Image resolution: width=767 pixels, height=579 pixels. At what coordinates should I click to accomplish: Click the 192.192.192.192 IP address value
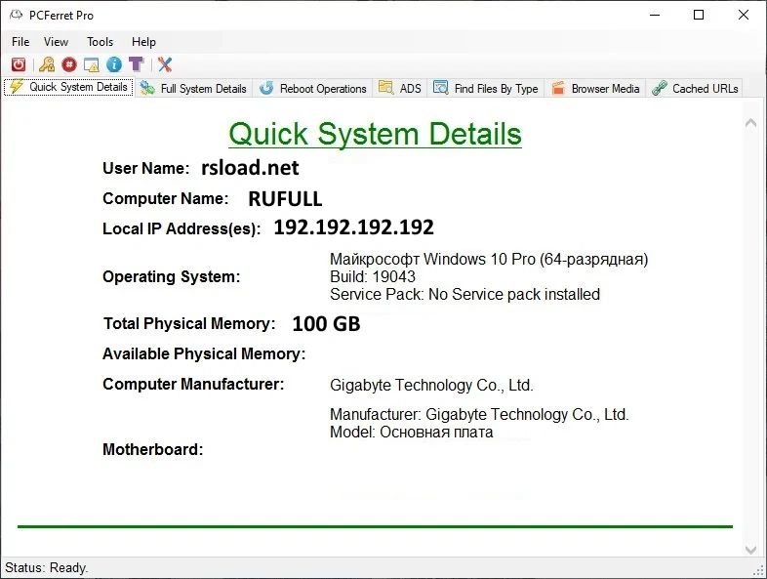click(353, 227)
